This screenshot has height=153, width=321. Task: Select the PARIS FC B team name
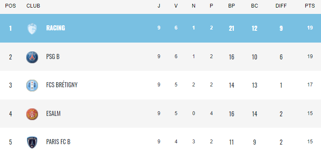[x=58, y=142]
